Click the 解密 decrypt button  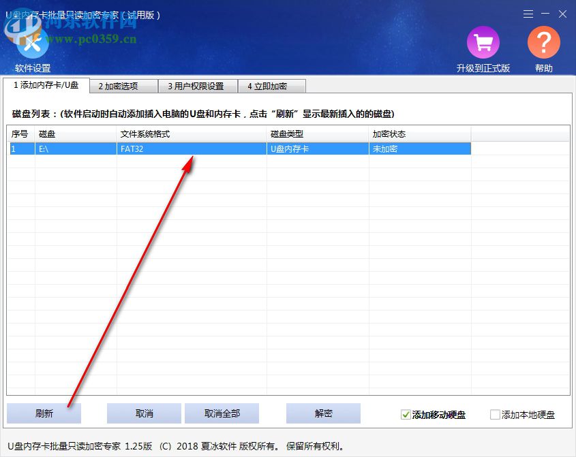coord(323,413)
